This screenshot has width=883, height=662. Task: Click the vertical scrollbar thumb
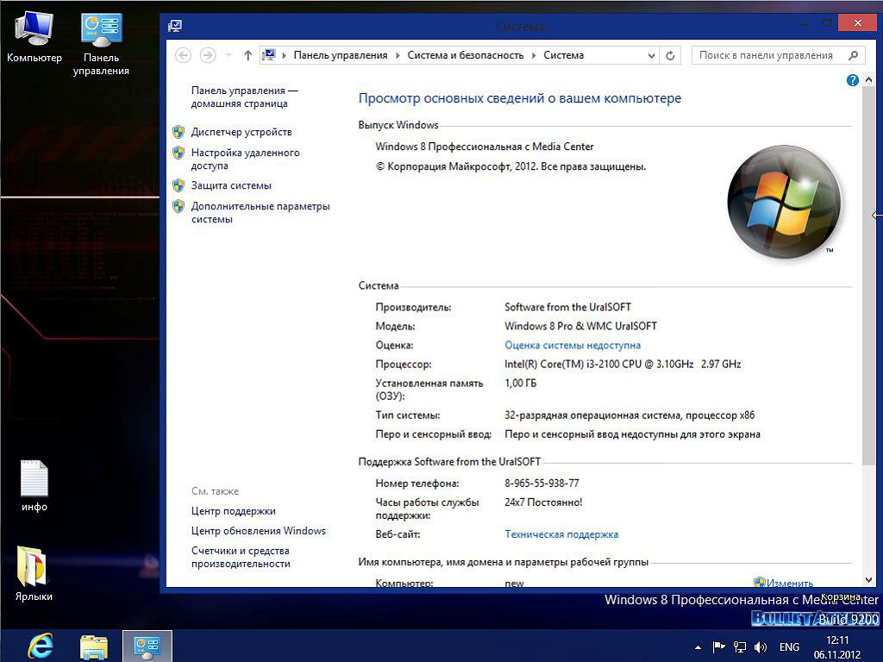(868, 276)
